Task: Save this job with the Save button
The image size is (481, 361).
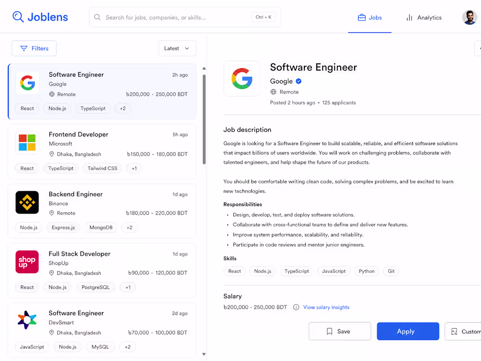Action: coord(340,331)
